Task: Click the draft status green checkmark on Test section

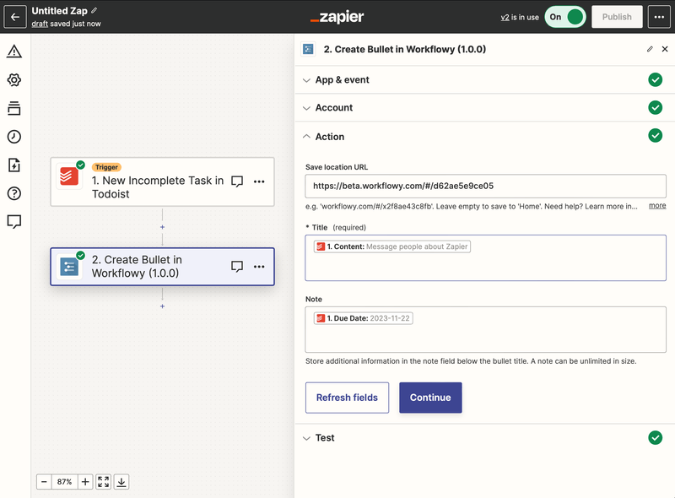Action: pos(656,437)
